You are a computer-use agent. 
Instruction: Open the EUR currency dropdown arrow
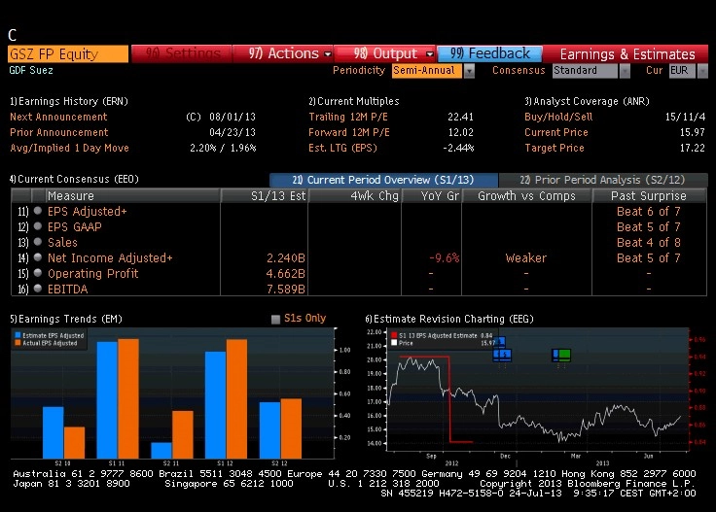pyautogui.click(x=702, y=71)
